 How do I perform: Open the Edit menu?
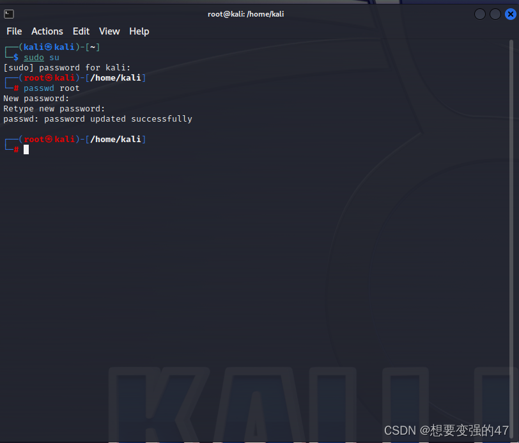click(x=81, y=31)
